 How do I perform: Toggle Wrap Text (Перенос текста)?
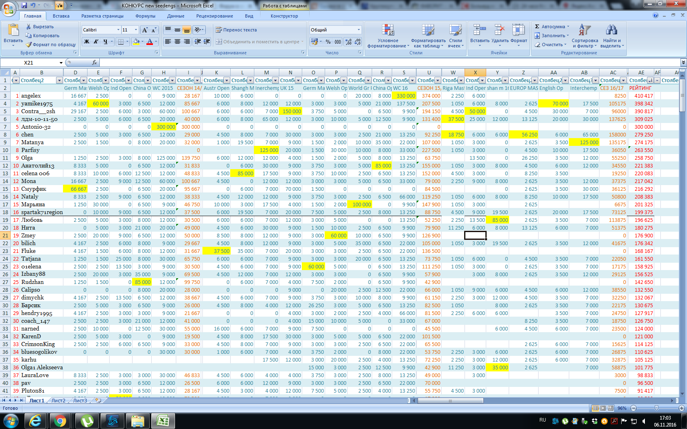click(x=236, y=30)
